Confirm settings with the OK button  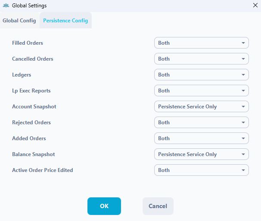(x=104, y=206)
